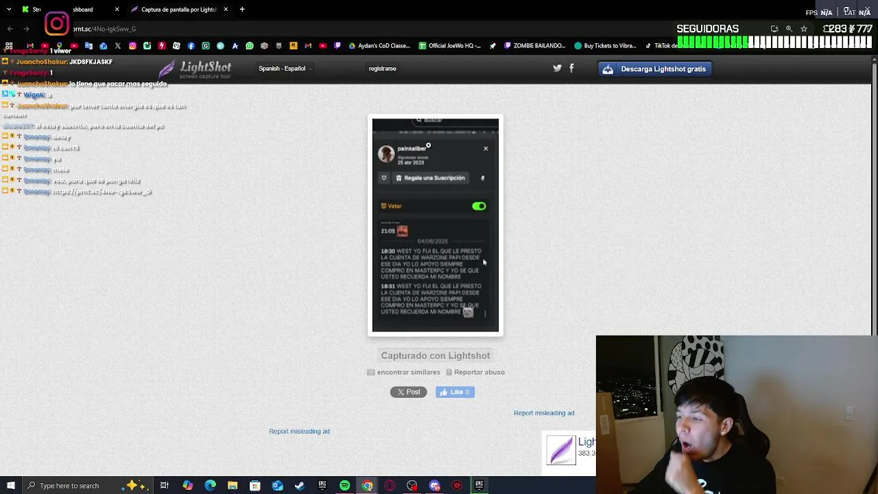Viewport: 878px width, 494px height.
Task: Click Reportar abuso link
Action: click(475, 372)
